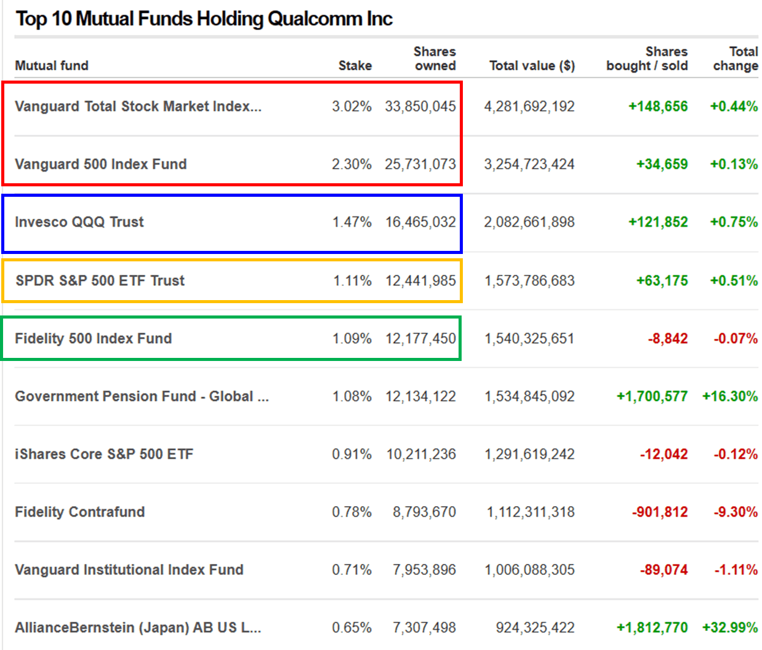Select total value 4,281,692,192
The height and width of the screenshot is (650, 762).
point(529,106)
